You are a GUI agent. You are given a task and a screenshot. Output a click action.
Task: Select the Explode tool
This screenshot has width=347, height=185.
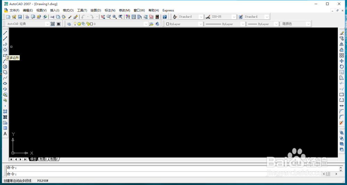[342, 123]
